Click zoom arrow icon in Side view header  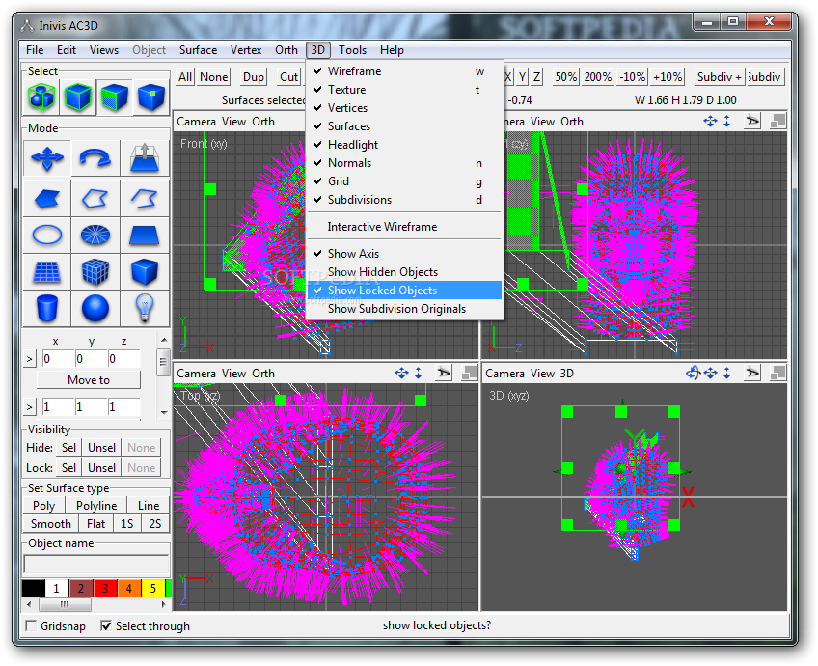tap(727, 121)
